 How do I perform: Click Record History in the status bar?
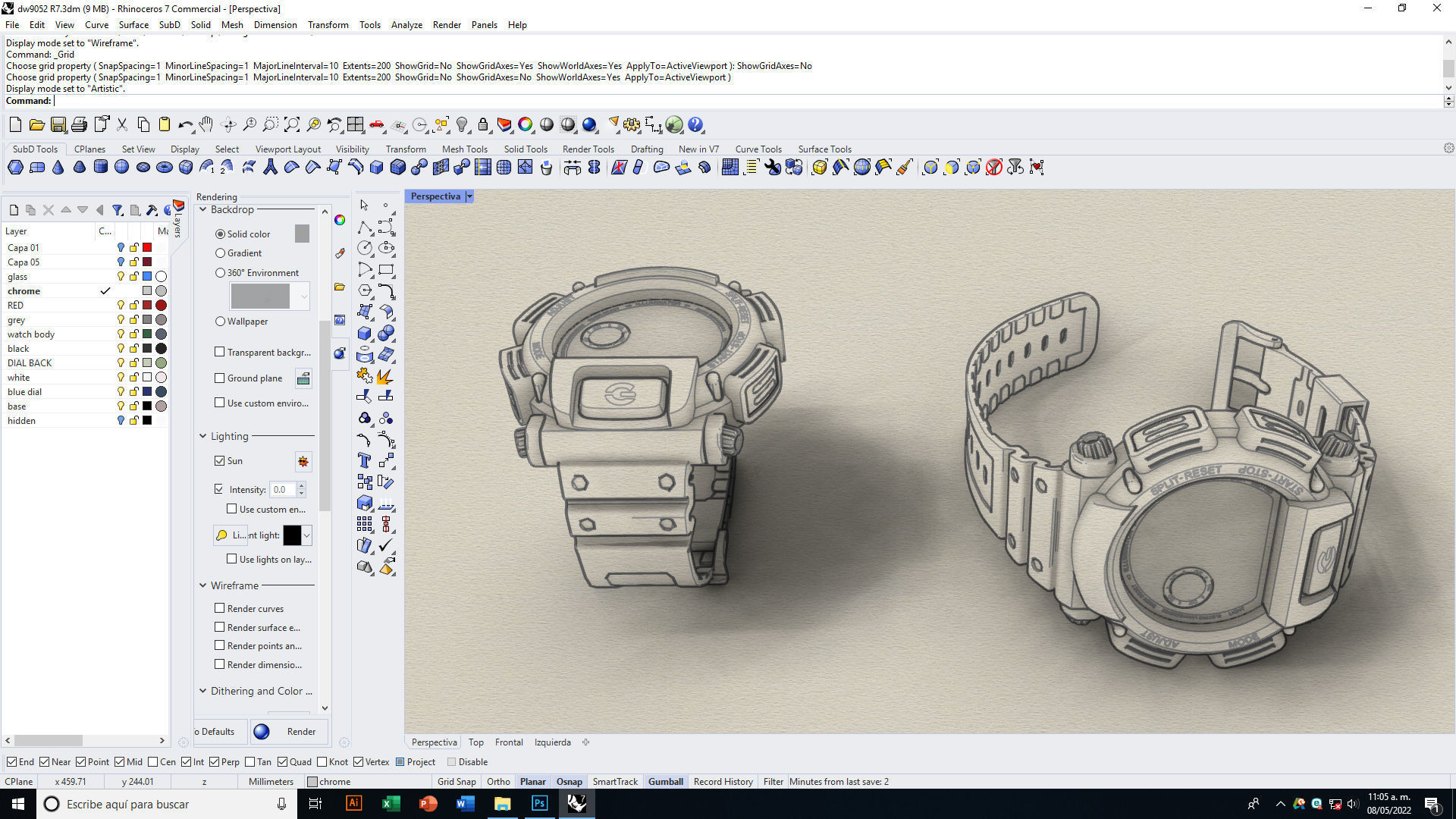[x=723, y=782]
